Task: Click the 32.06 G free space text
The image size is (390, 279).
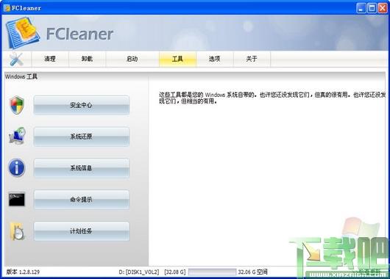Action: (252, 272)
